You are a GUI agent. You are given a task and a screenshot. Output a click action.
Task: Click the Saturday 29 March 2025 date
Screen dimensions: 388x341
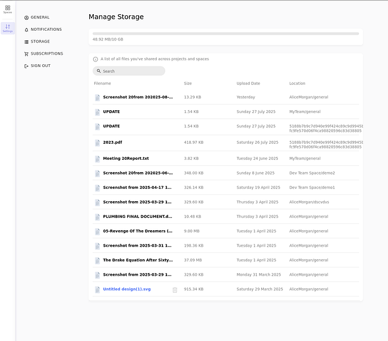[260, 289]
